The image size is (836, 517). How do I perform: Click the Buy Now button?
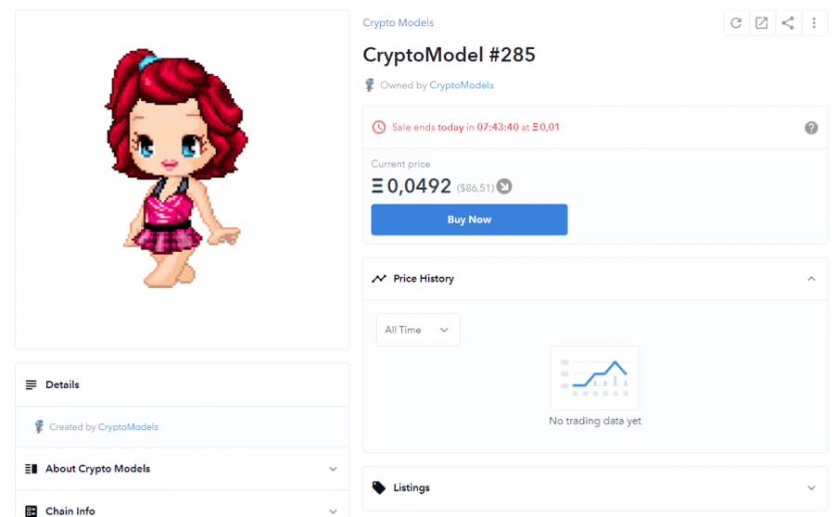pos(469,220)
